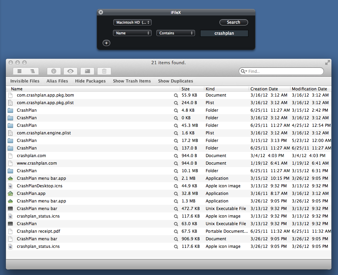Click the 906.9 KB size cell
The width and height of the screenshot is (338, 275).
[191, 239]
